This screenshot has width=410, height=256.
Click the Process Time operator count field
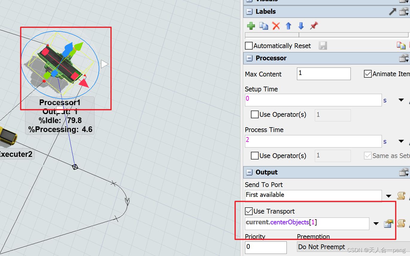pos(333,156)
